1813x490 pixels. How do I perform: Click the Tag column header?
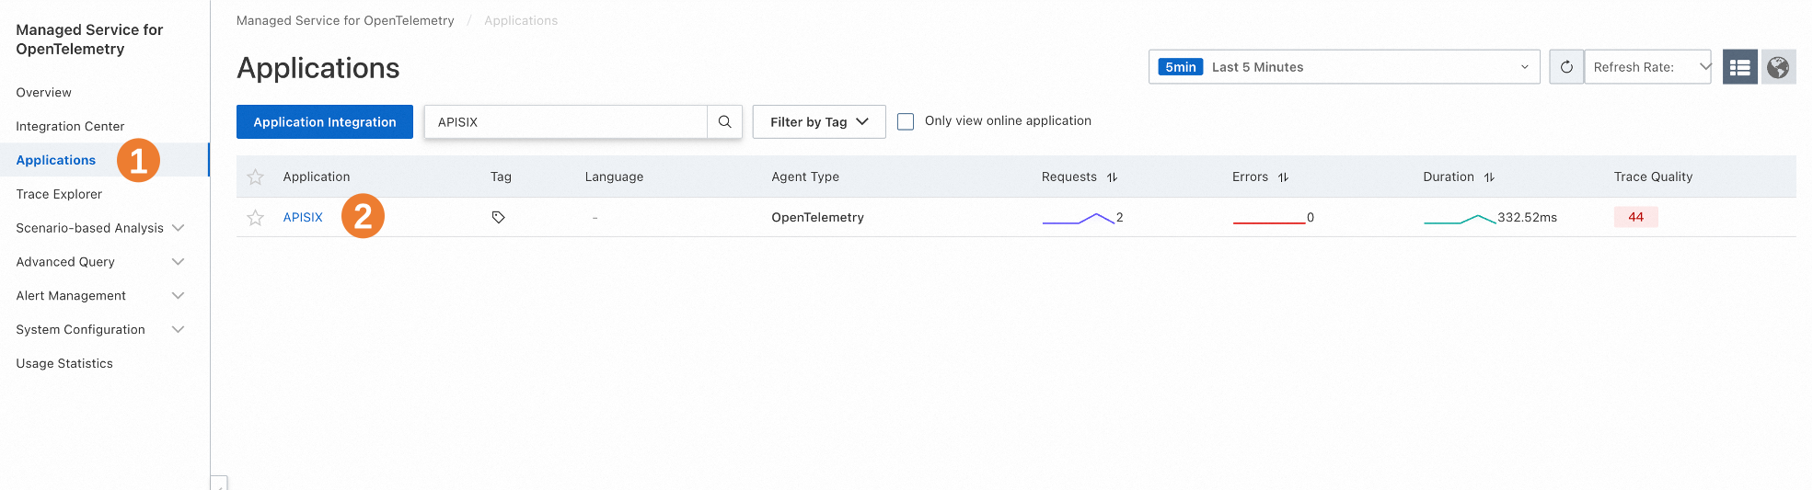coord(501,177)
